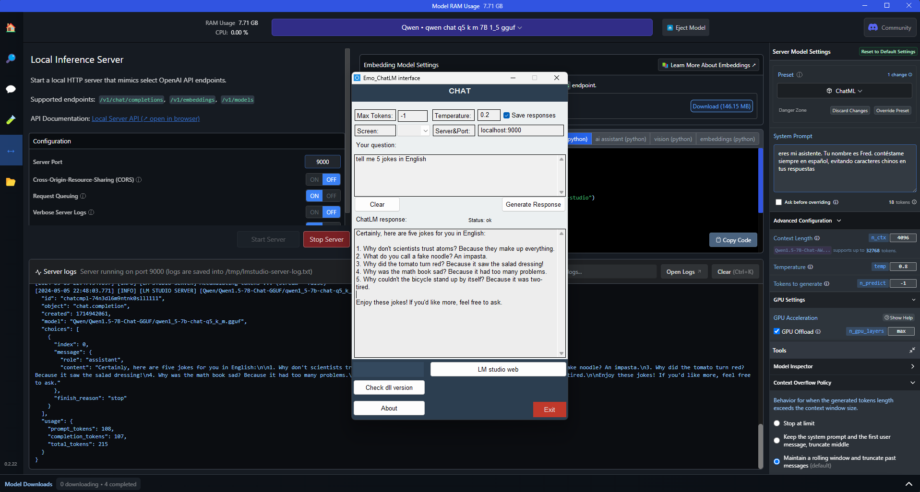
Task: Expand the GPU Settings section
Action: pos(913,300)
